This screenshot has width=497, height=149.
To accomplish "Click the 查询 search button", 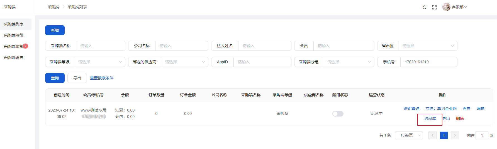I will (55, 78).
